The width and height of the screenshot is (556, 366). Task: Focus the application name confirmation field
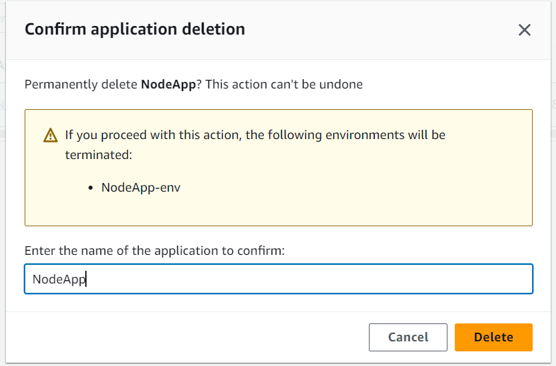[x=278, y=279]
